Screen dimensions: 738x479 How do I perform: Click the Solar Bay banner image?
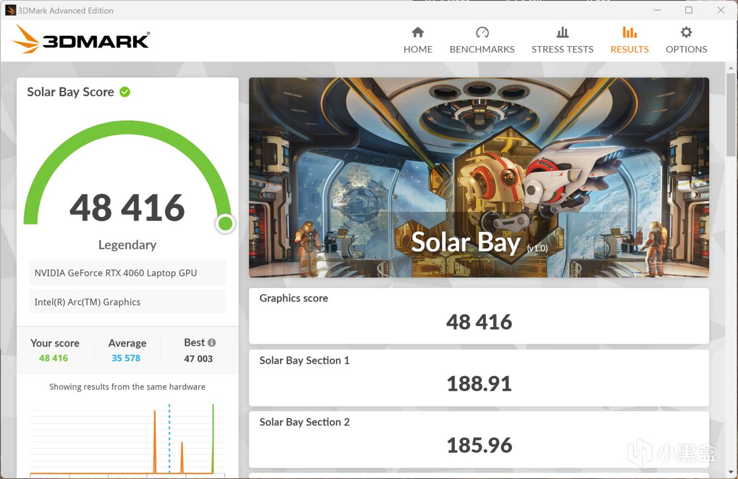tap(479, 177)
